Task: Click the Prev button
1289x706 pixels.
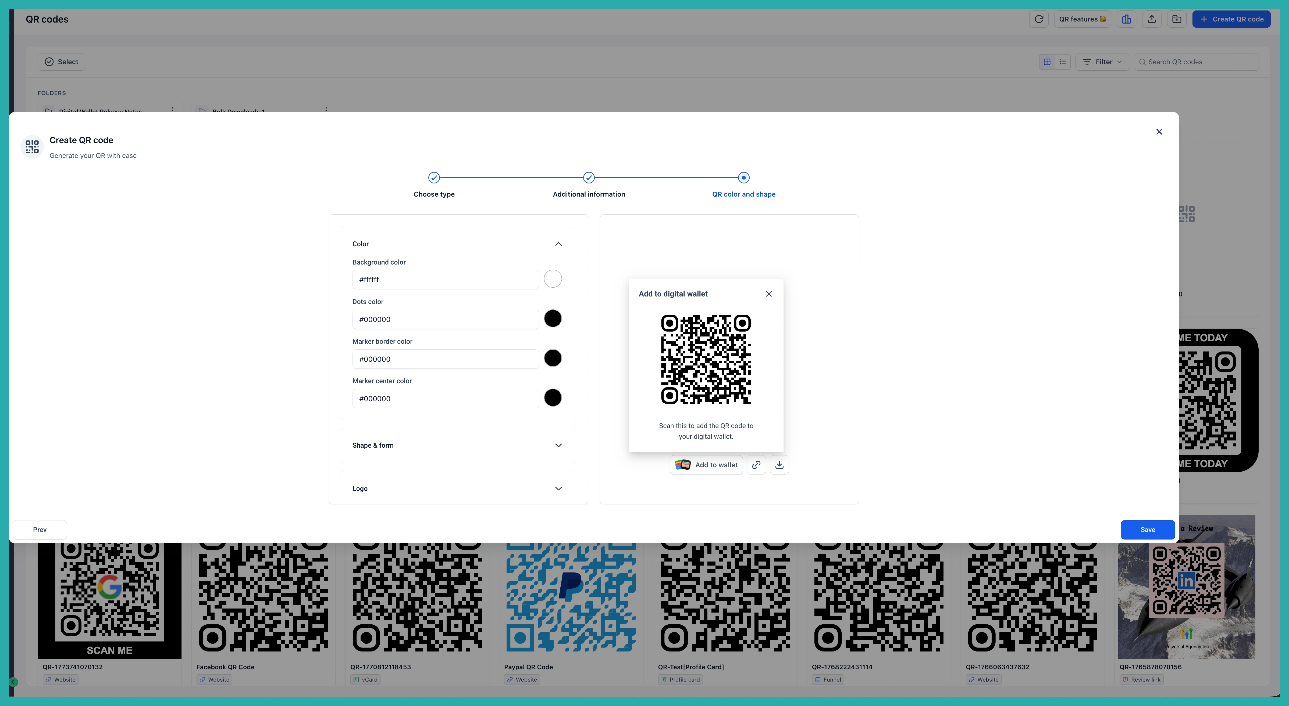Action: click(x=40, y=530)
